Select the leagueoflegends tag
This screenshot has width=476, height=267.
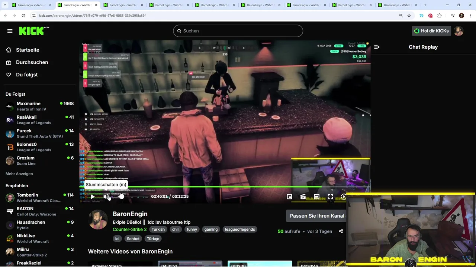(240, 229)
